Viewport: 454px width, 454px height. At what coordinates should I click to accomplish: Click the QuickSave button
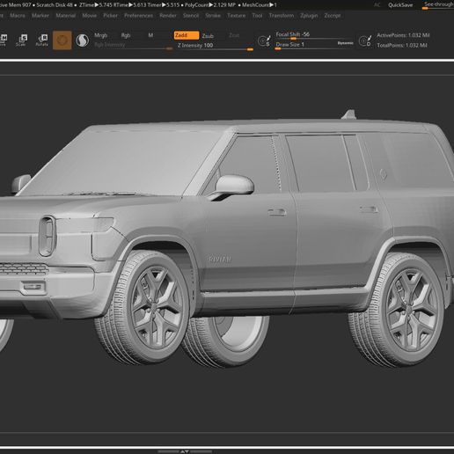tap(400, 5)
